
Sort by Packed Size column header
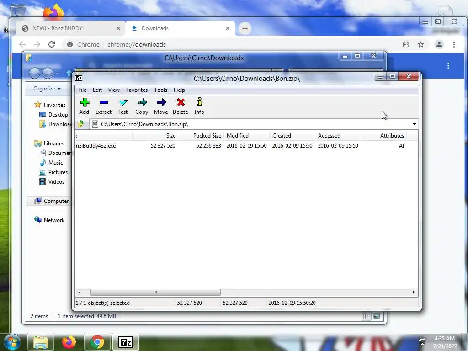(201, 135)
